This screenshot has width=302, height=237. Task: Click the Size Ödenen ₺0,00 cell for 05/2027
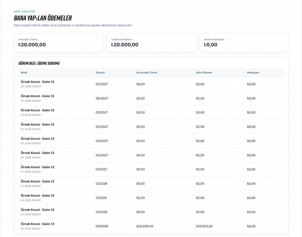[x=200, y=113]
